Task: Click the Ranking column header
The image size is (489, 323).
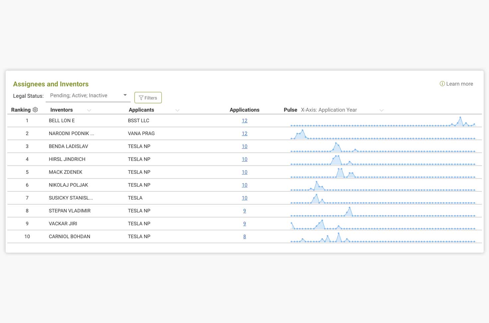Action: [x=21, y=110]
